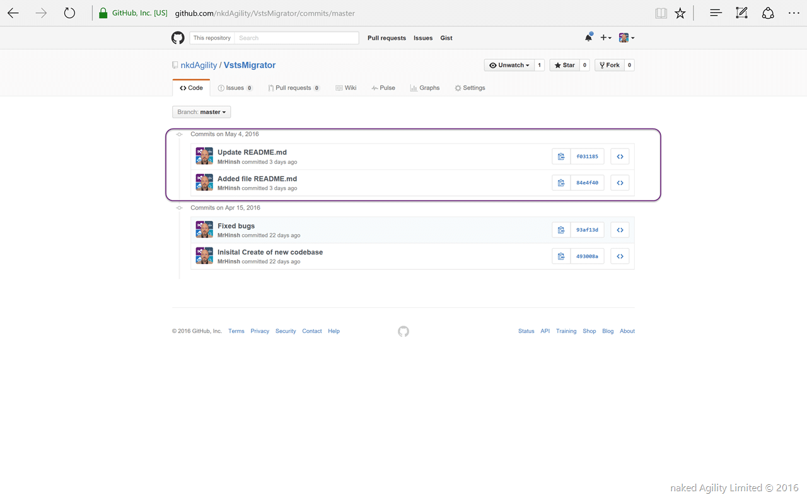Viewport: 807px width, 495px height.
Task: Open the plus create-new dropdown
Action: [x=606, y=38]
